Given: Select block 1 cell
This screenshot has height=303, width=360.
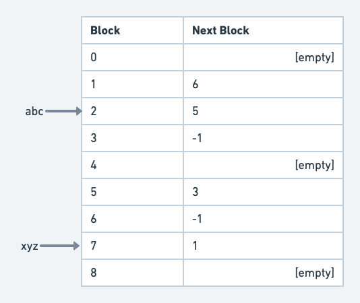Looking at the screenshot, I should click(133, 84).
